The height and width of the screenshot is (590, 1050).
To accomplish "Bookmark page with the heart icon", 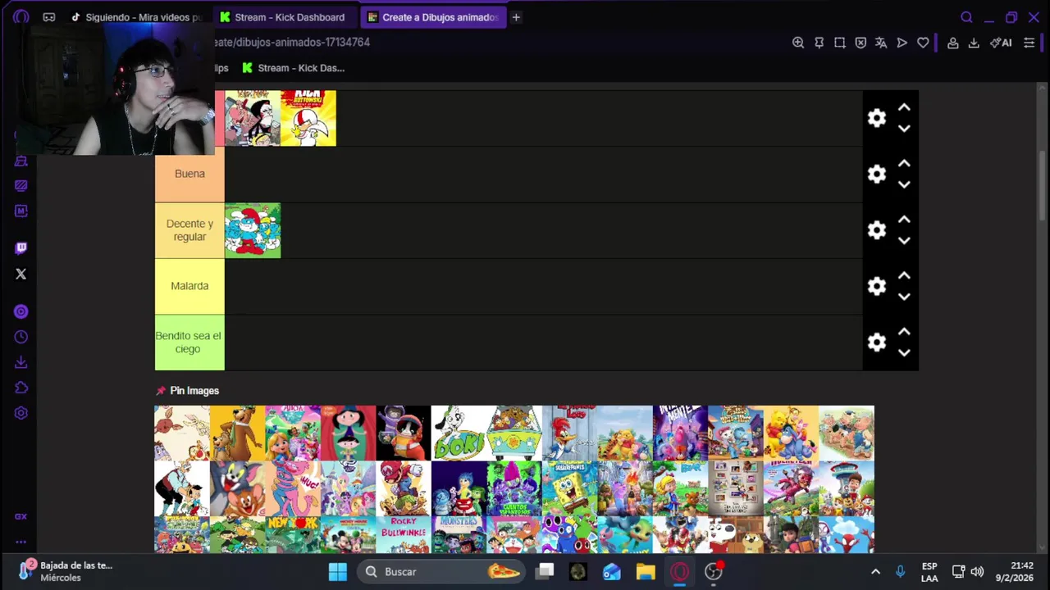I will click(923, 43).
